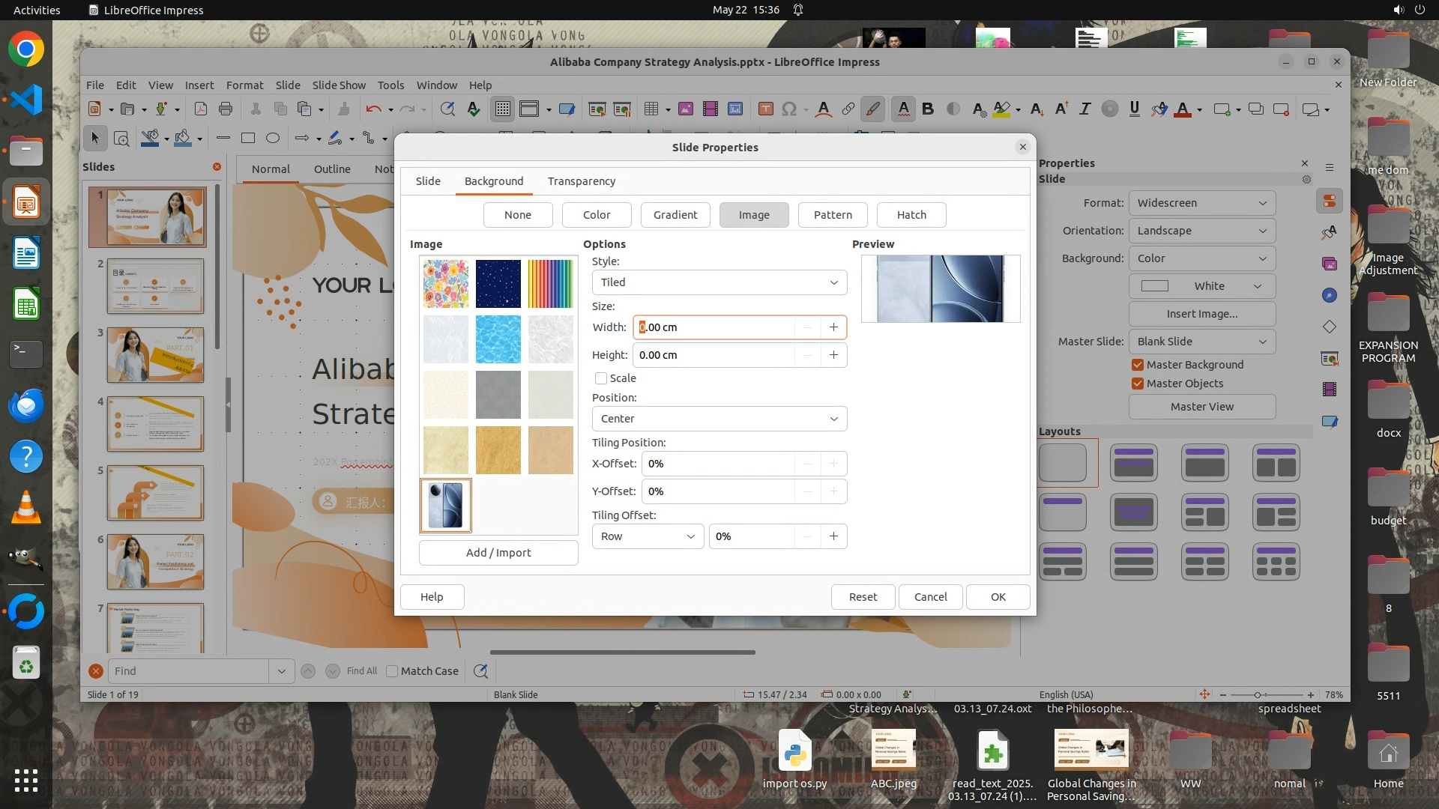
Task: Click the Undo arrow icon
Action: pyautogui.click(x=373, y=109)
